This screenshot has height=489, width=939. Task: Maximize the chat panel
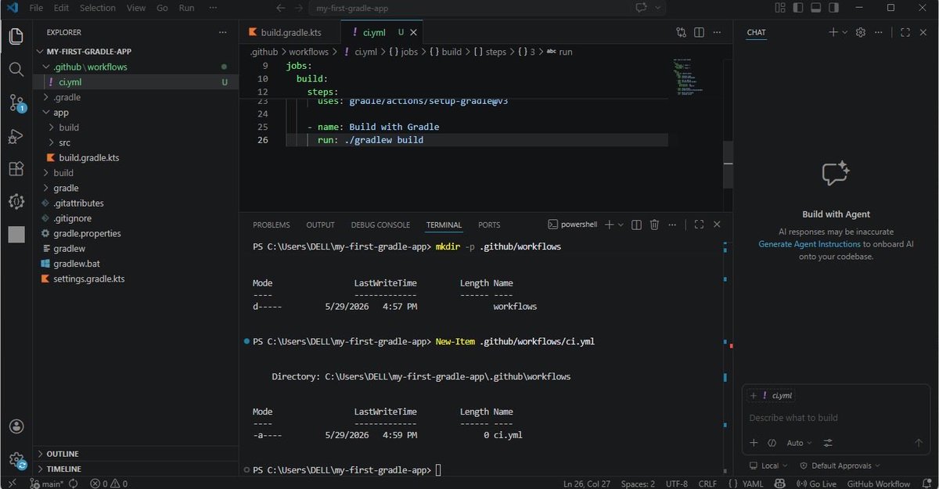(905, 33)
